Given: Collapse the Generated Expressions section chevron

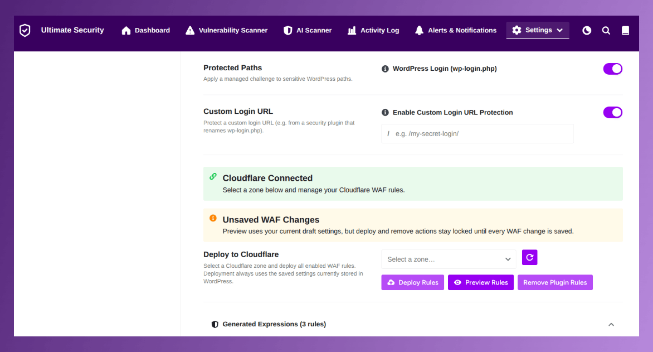Looking at the screenshot, I should pos(611,325).
